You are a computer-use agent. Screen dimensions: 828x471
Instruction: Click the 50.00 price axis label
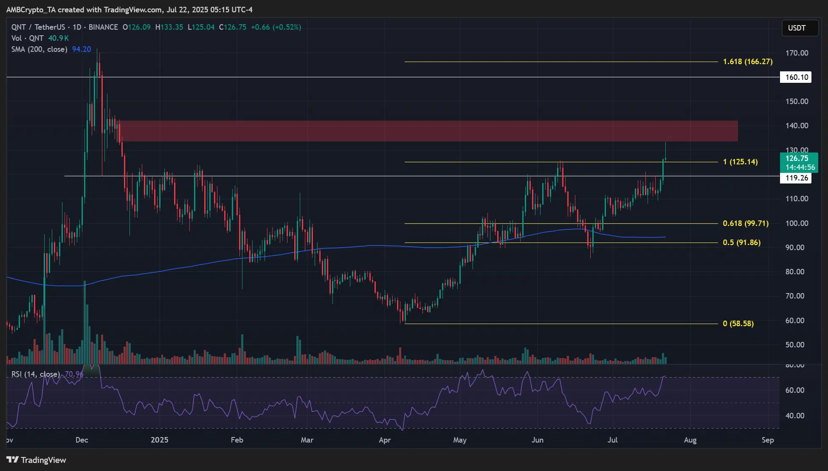tap(795, 345)
